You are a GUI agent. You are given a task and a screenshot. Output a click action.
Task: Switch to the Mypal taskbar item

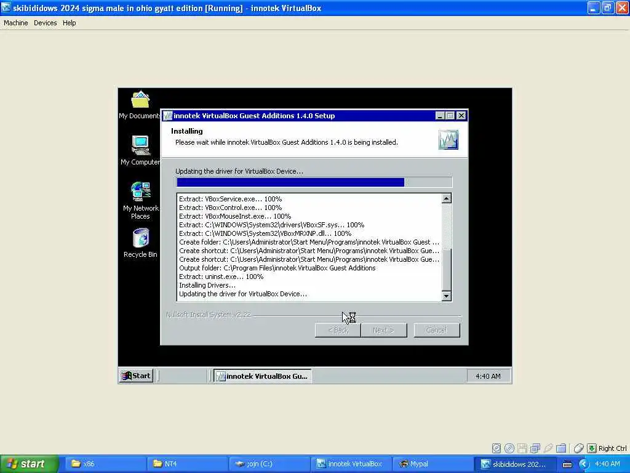tap(434, 464)
